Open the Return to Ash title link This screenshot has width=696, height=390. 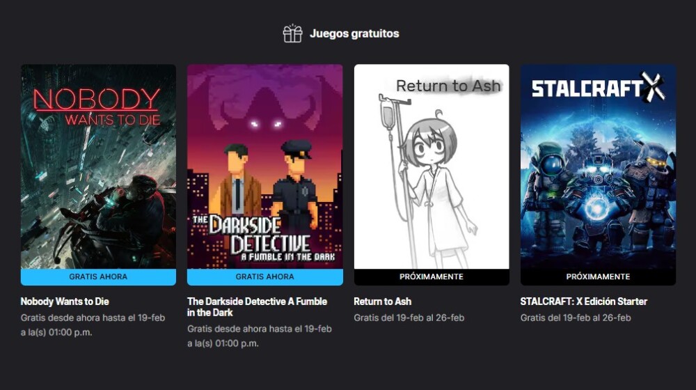[383, 302]
